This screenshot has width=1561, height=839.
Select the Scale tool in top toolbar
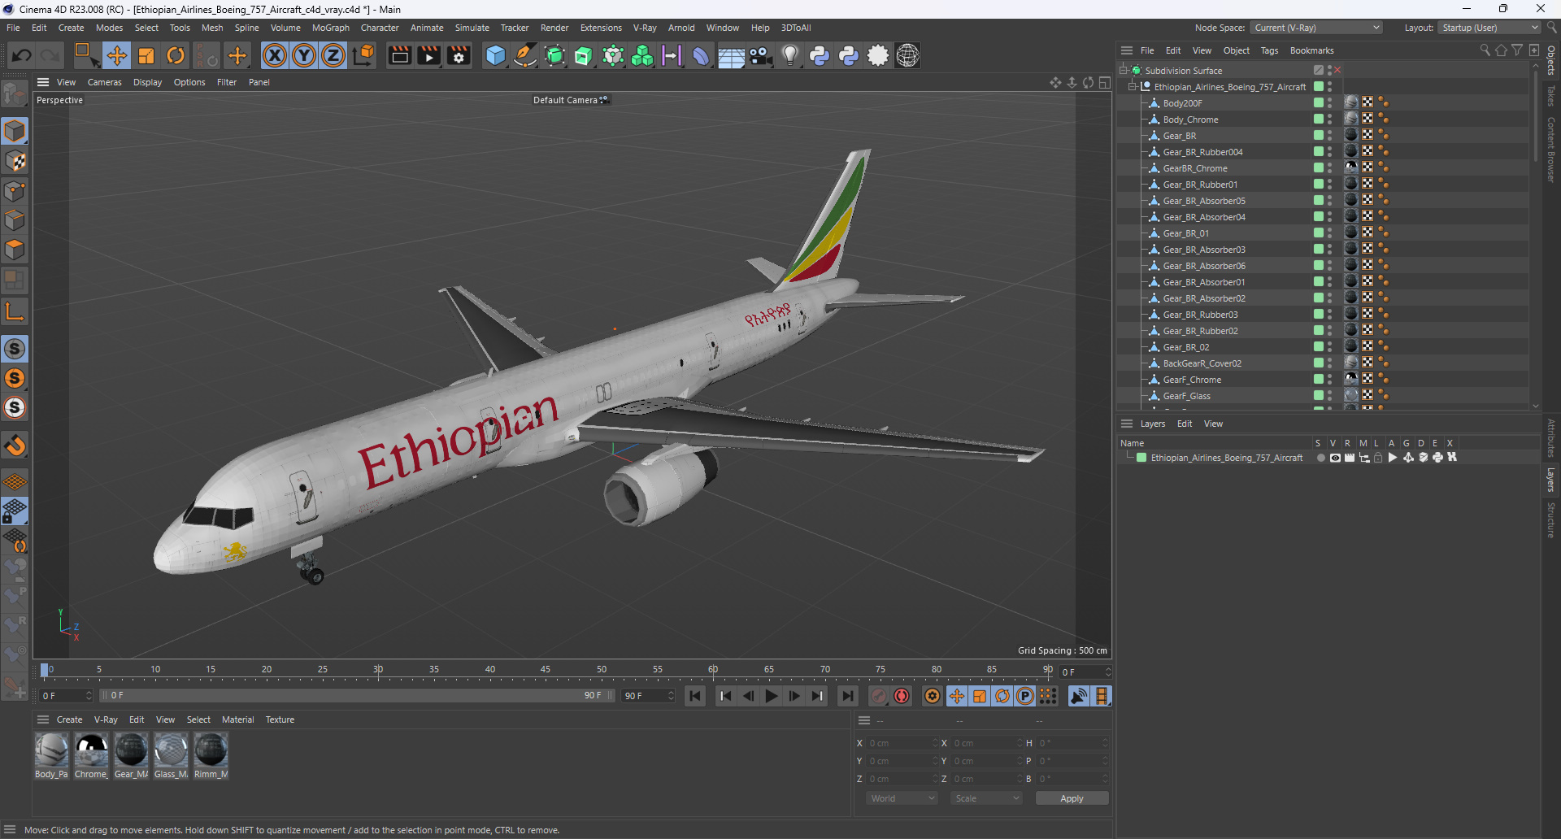pos(146,55)
